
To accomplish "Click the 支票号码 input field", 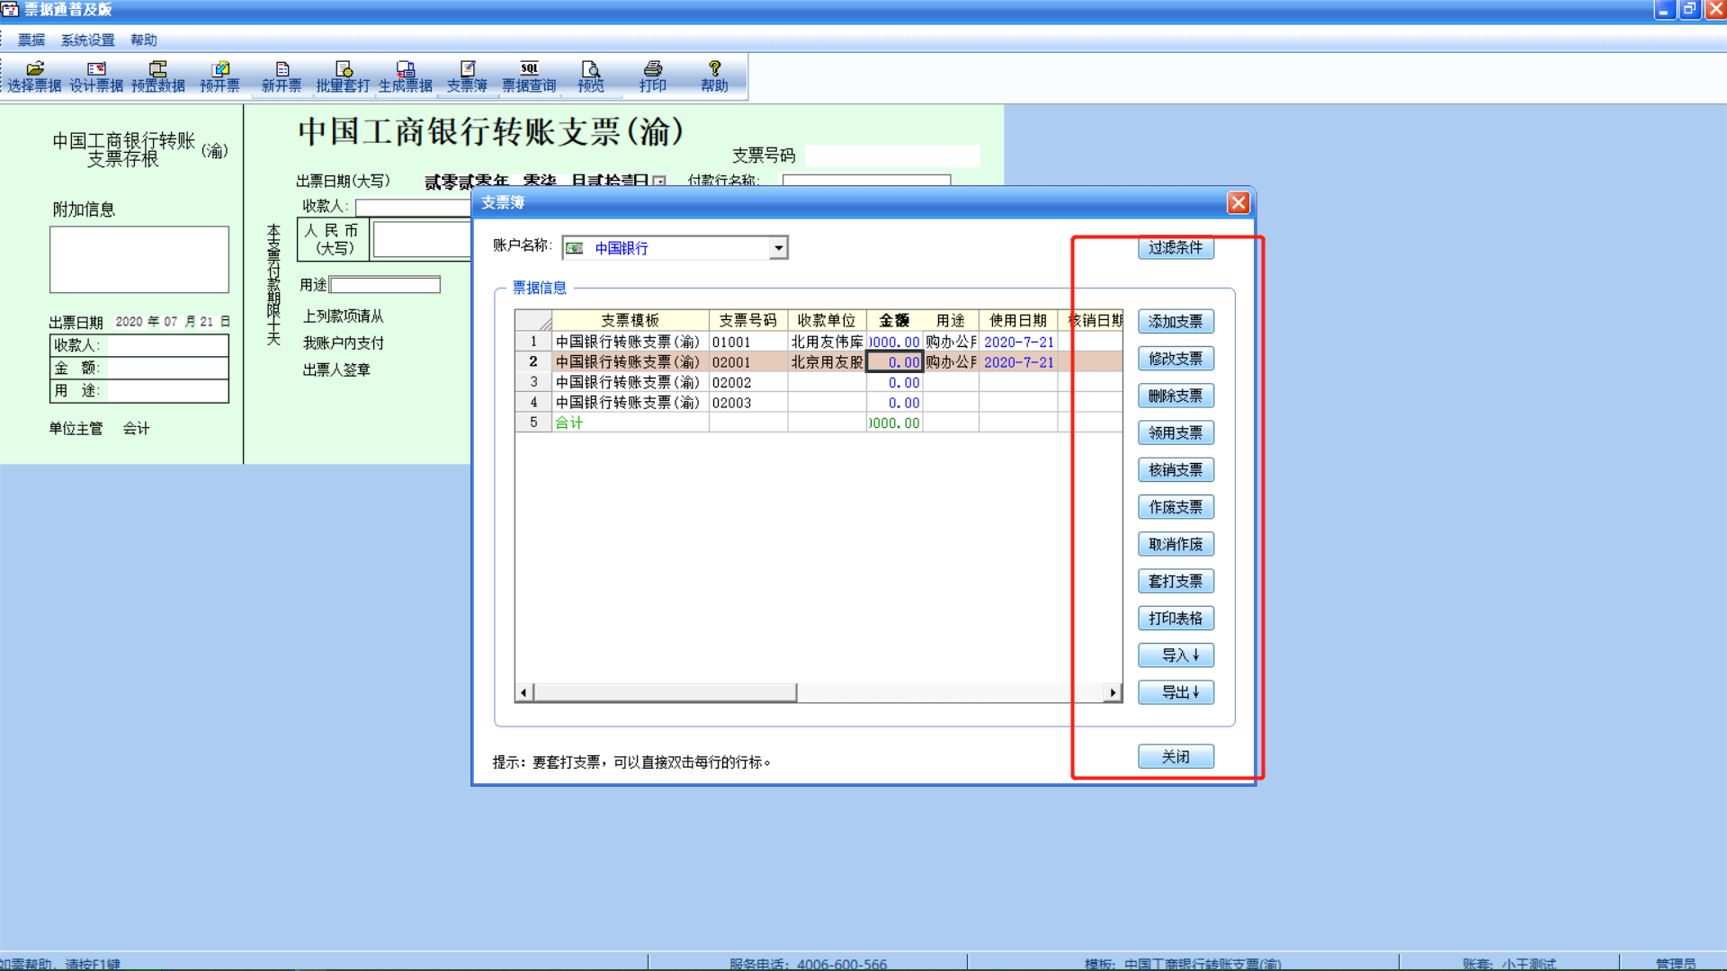I will (892, 156).
